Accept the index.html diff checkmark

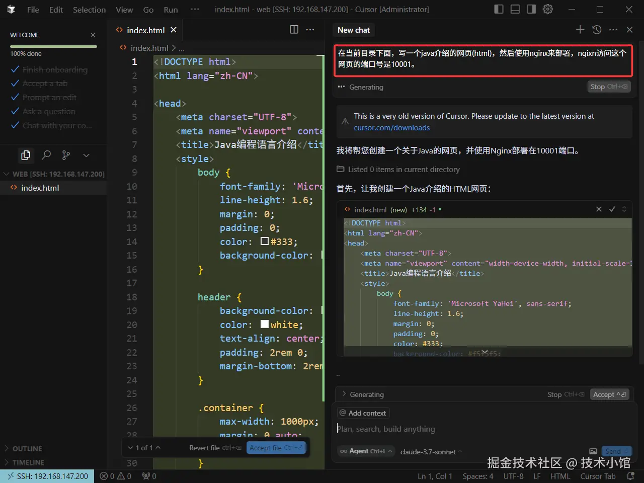(x=612, y=209)
